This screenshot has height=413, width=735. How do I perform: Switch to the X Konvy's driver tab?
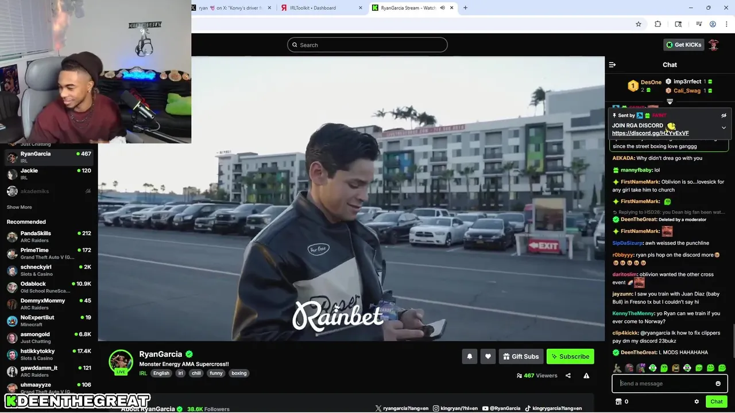click(230, 8)
